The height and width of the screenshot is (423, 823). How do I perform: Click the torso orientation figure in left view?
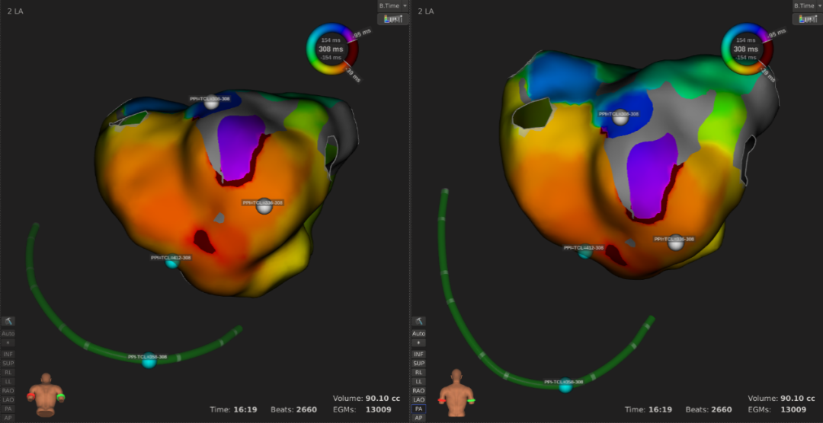(x=46, y=394)
